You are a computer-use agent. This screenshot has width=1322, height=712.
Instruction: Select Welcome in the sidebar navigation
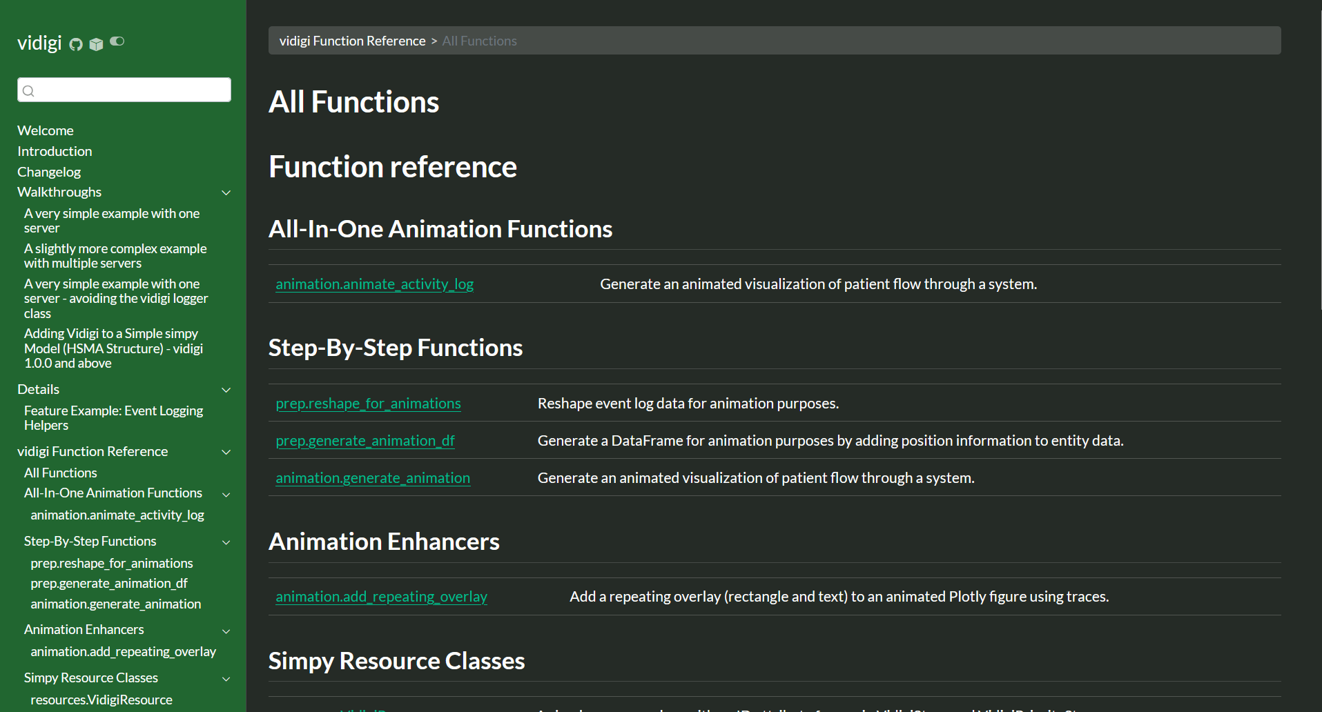tap(46, 130)
